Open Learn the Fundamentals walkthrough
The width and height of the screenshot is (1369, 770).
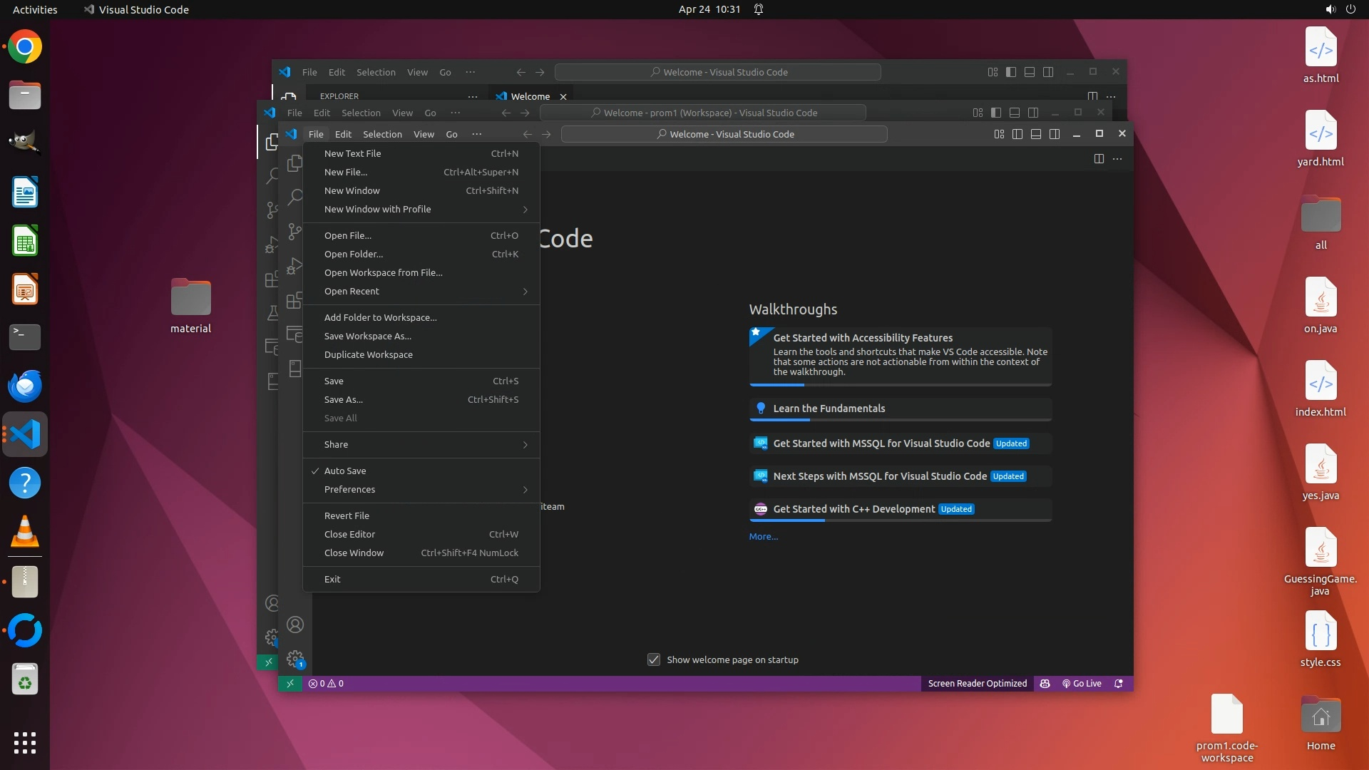[829, 409]
